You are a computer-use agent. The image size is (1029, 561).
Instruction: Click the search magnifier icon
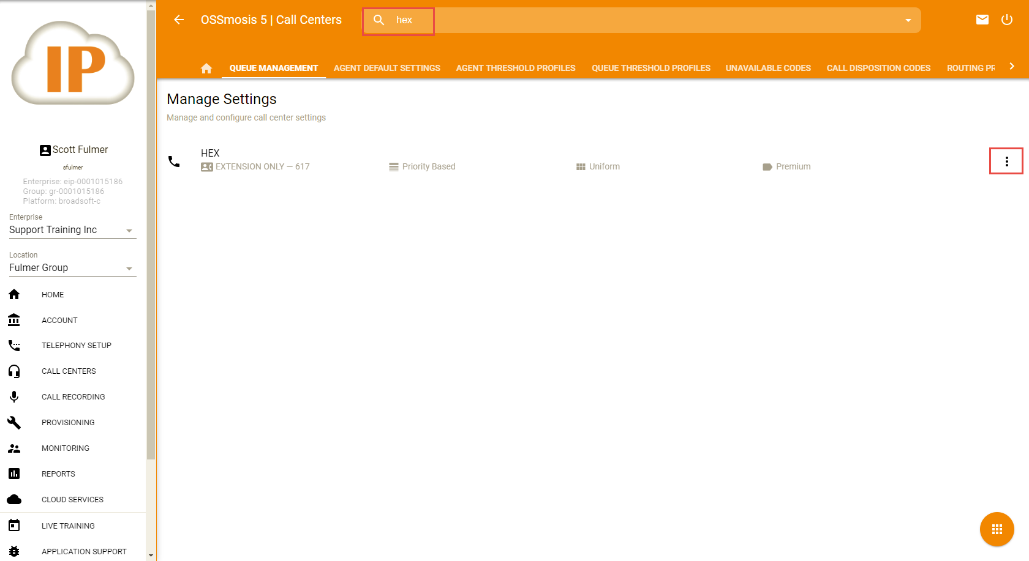pyautogui.click(x=379, y=20)
